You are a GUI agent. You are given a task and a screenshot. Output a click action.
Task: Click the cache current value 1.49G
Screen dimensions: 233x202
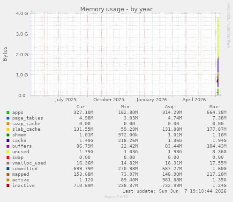[x=86, y=141]
